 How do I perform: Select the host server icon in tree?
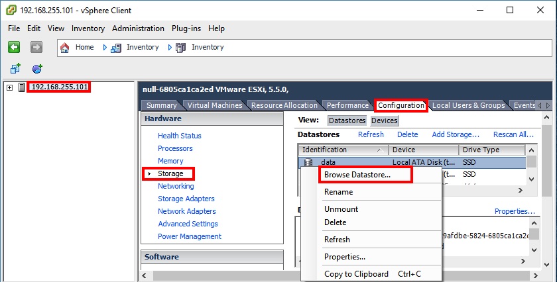21,87
